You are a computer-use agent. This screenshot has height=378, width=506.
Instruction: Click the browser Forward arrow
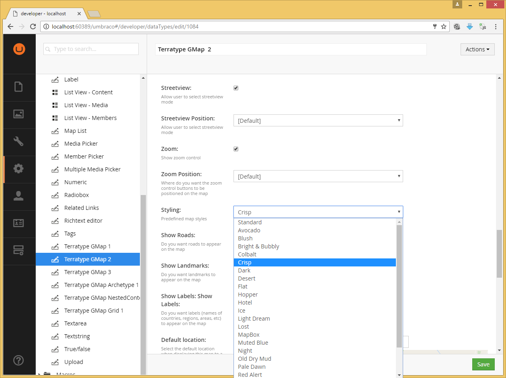click(x=22, y=27)
